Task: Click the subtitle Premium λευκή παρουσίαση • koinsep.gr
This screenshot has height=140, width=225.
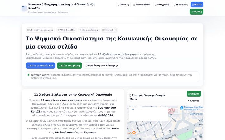Action: (48, 12)
